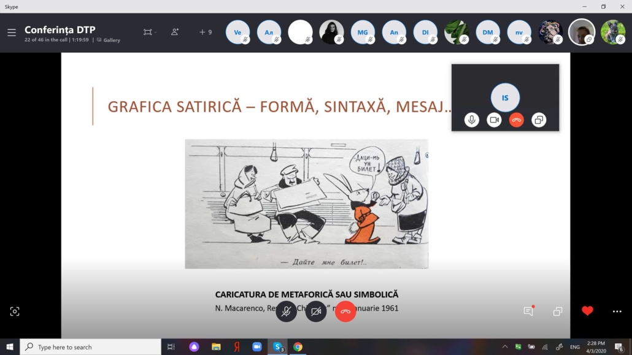The width and height of the screenshot is (632, 355).
Task: Select participant avatar MG
Action: tap(363, 32)
